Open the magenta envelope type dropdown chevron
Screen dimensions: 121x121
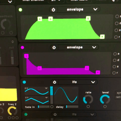[94, 47]
